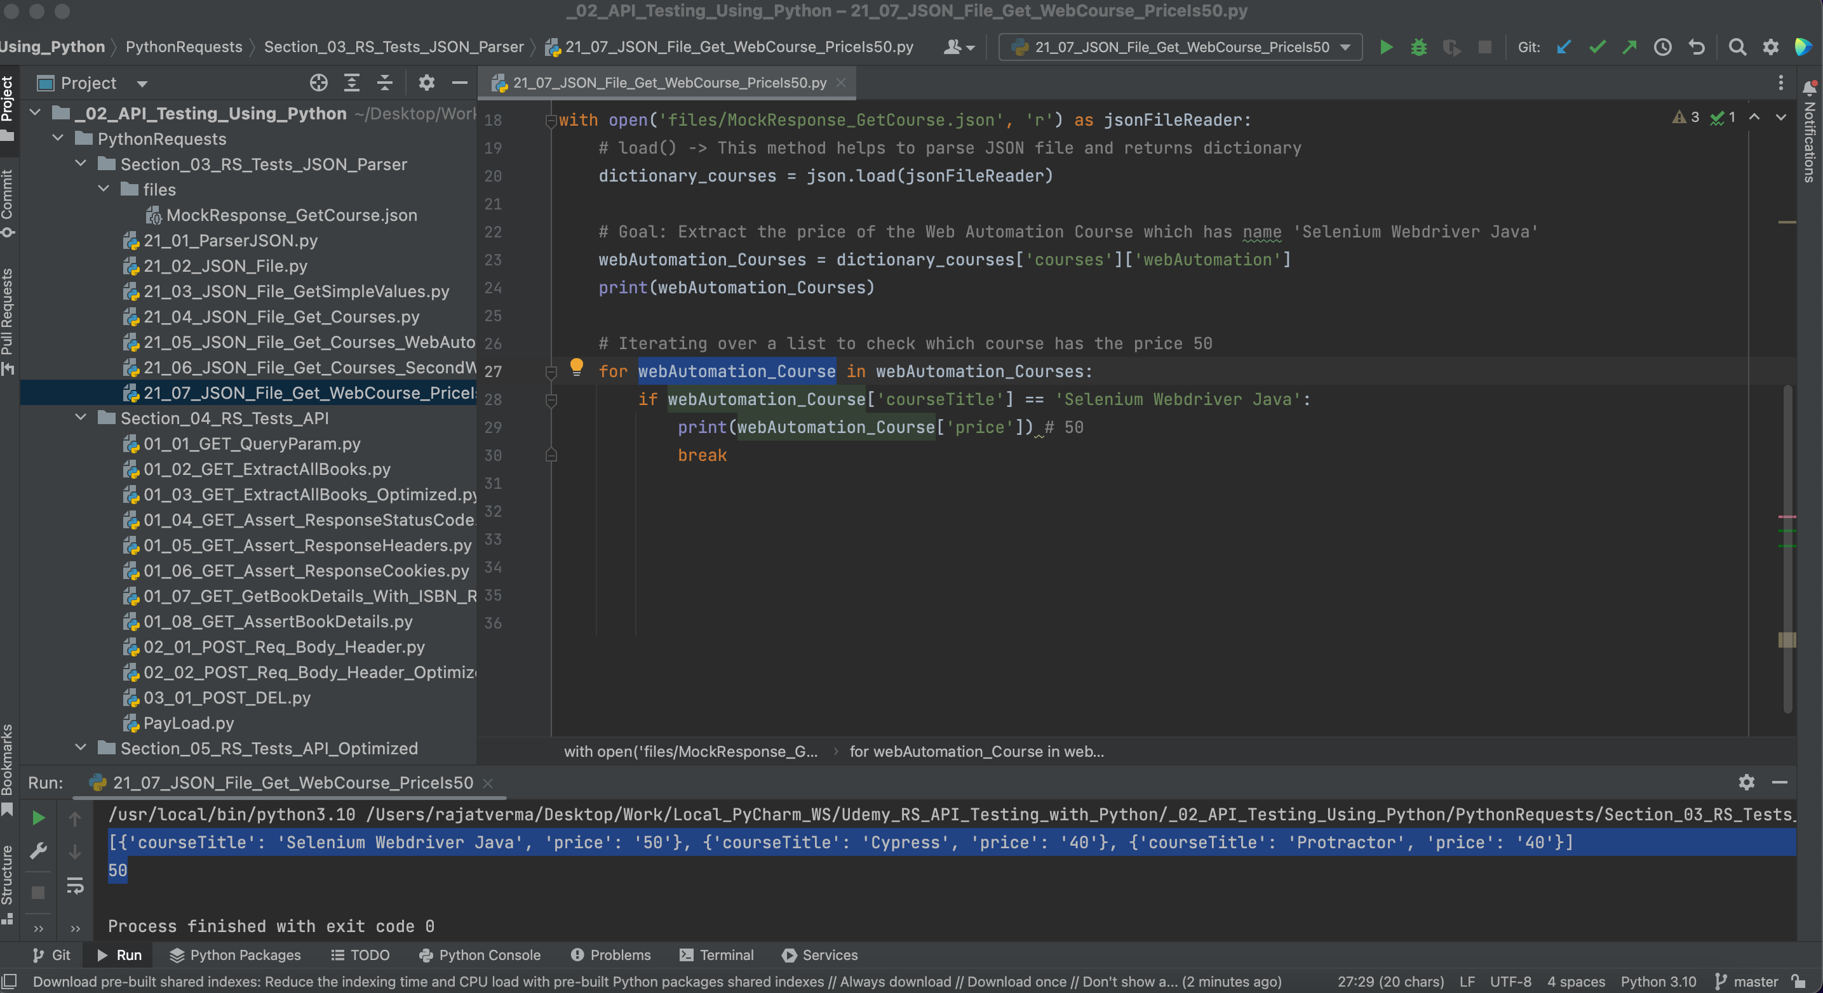Rerun program in Run panel
The width and height of the screenshot is (1823, 993).
click(39, 818)
